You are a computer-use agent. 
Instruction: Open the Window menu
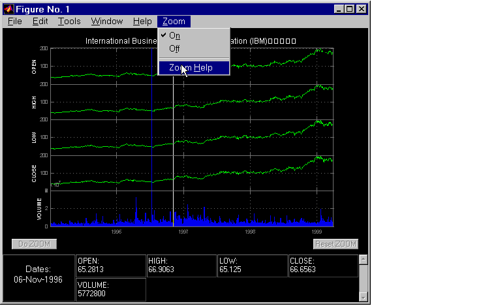pos(107,22)
